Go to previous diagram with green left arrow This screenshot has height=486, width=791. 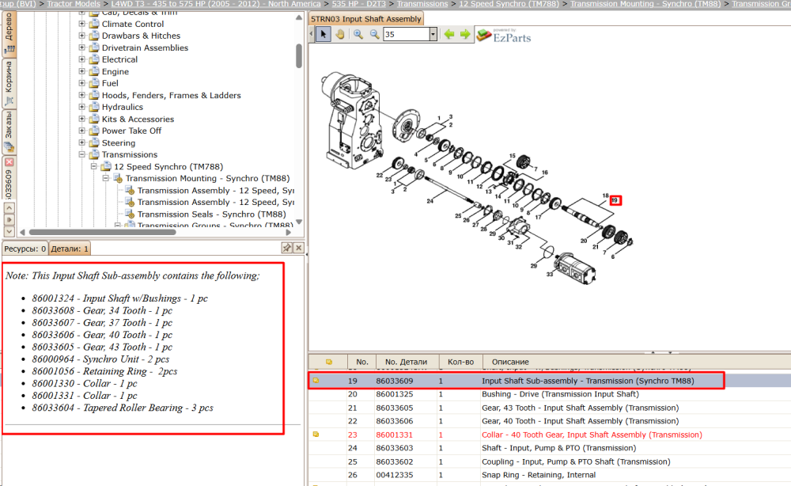tap(449, 34)
